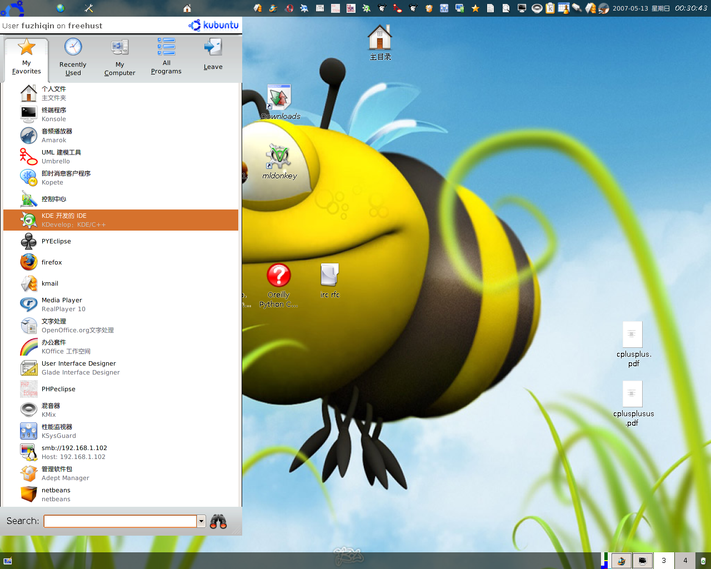Screen dimensions: 711x569
Task: Open Amarok audio player entry
Action: coord(121,136)
